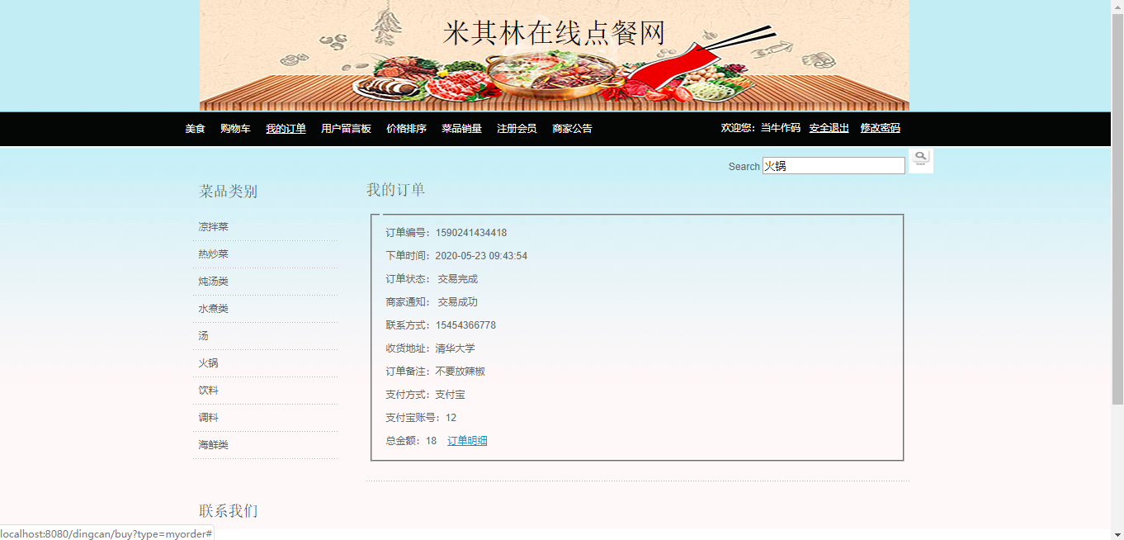Open 菜品销量 navigation item
The image size is (1124, 540).
coord(461,129)
